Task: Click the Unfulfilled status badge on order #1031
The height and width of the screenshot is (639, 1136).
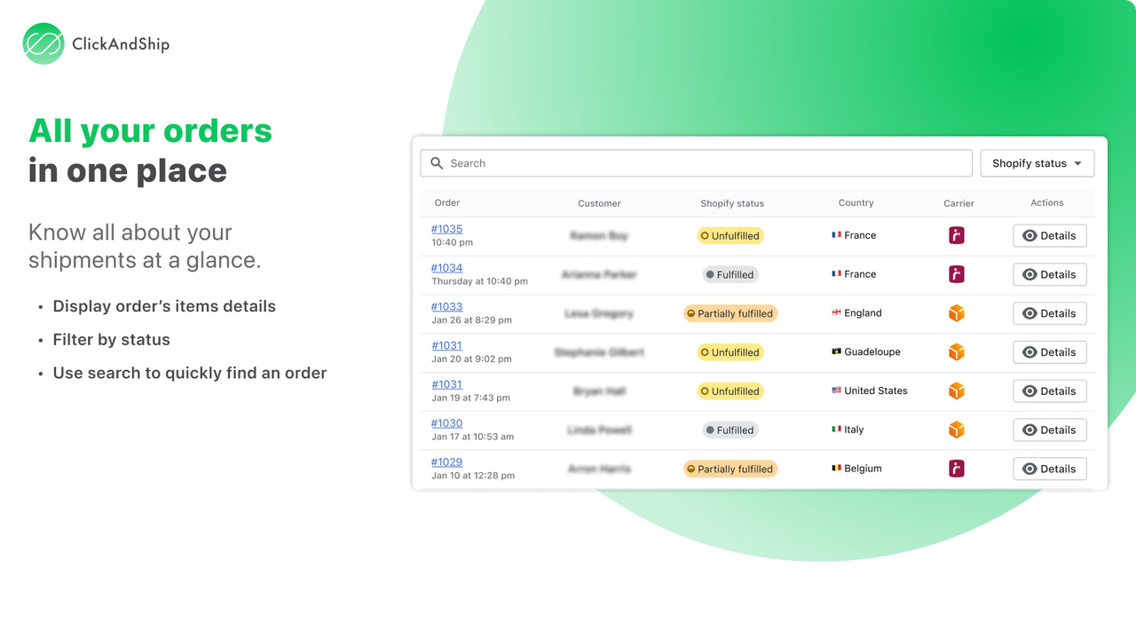Action: [x=730, y=351]
